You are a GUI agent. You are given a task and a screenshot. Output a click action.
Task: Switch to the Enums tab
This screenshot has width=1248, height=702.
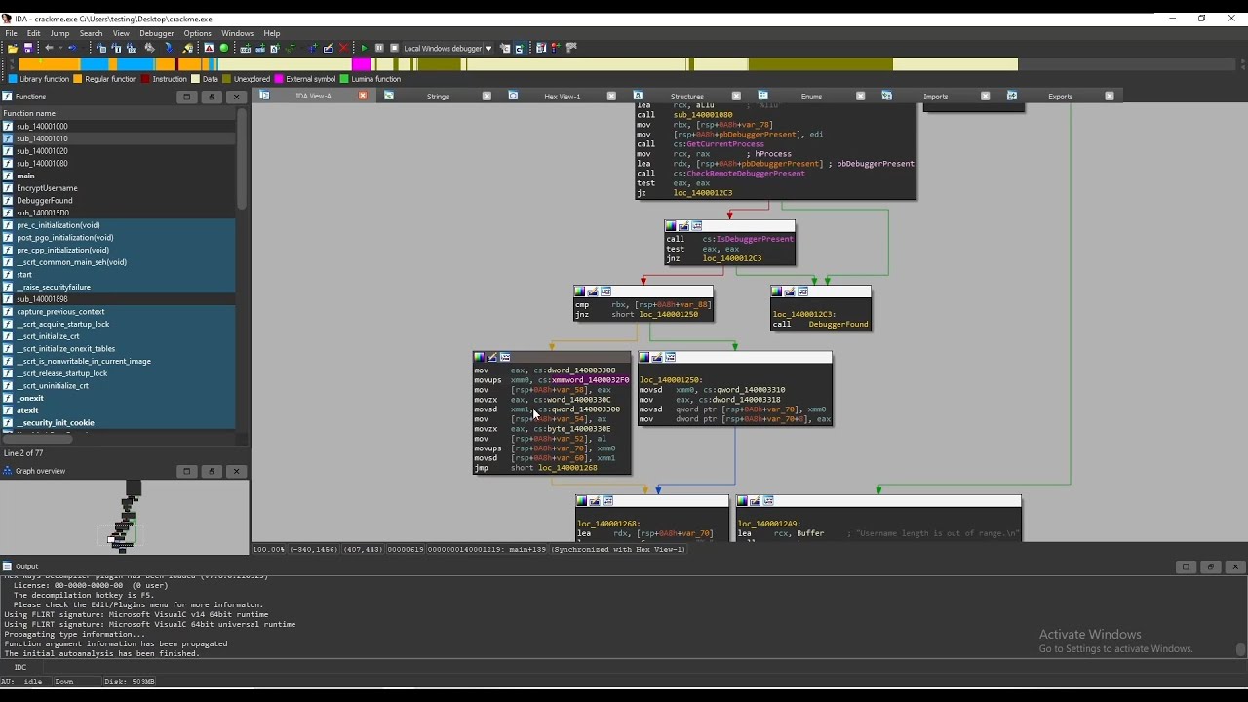pyautogui.click(x=811, y=97)
